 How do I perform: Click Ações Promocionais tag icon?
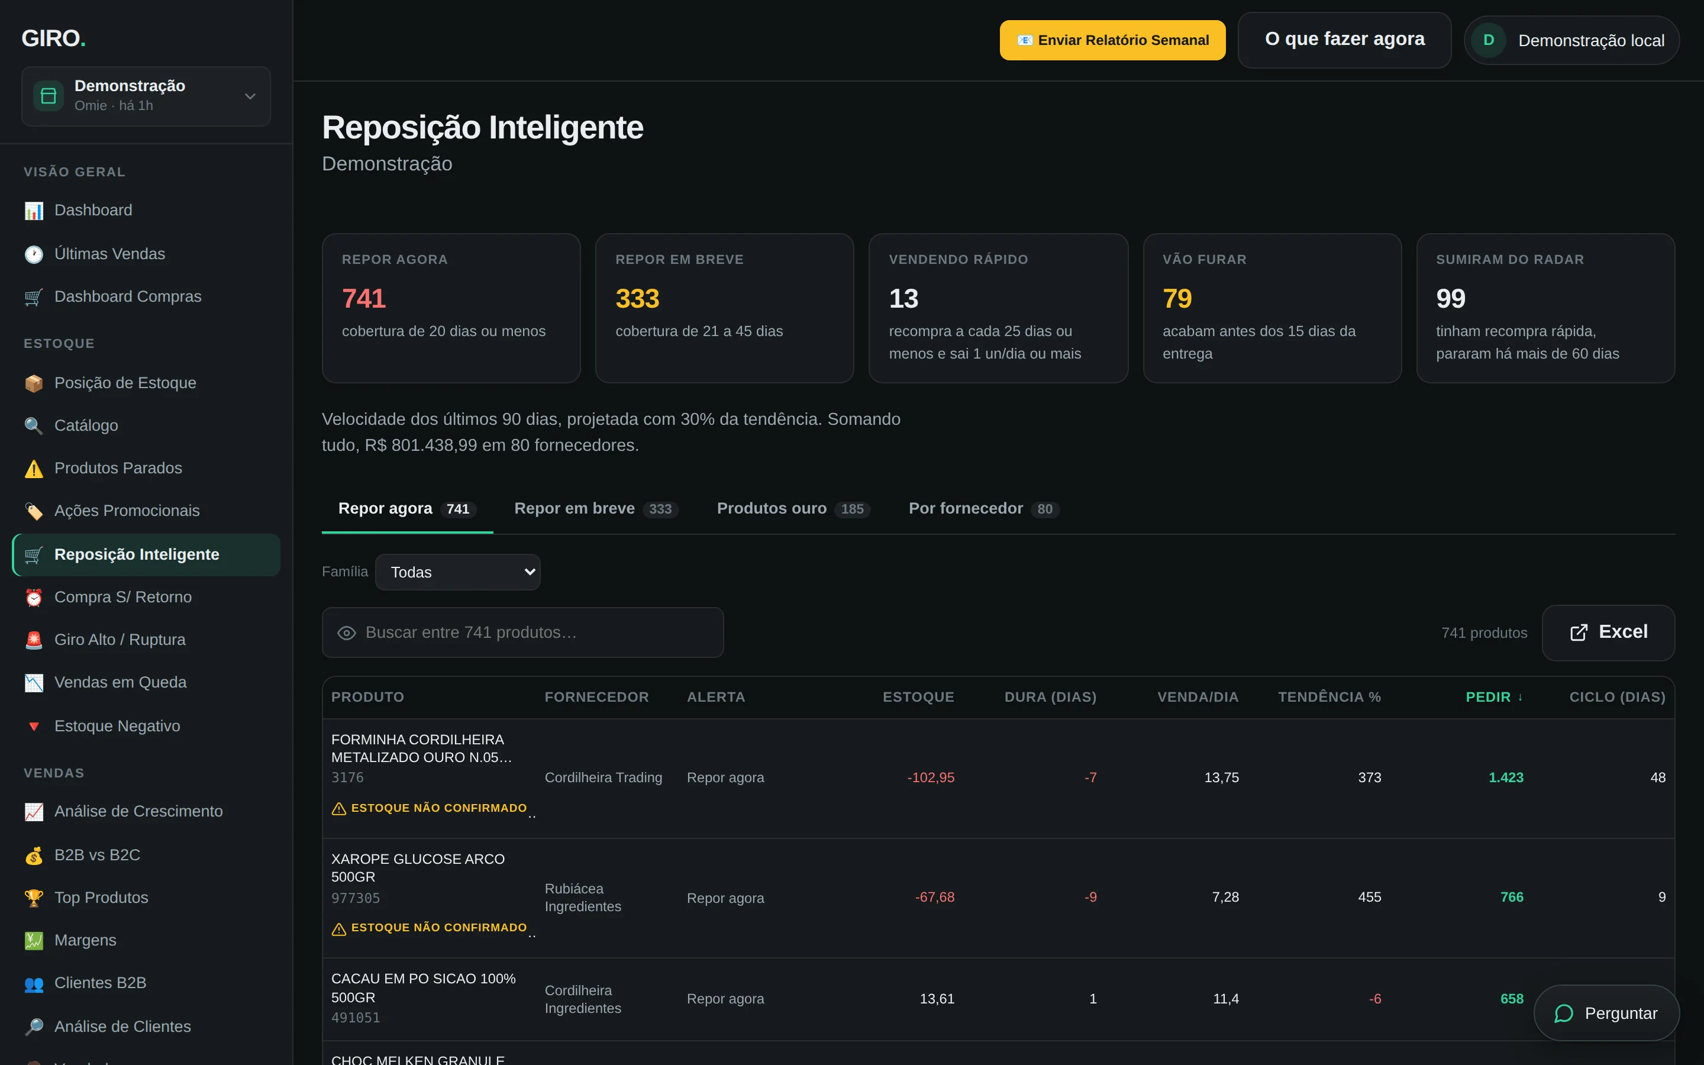(x=34, y=511)
